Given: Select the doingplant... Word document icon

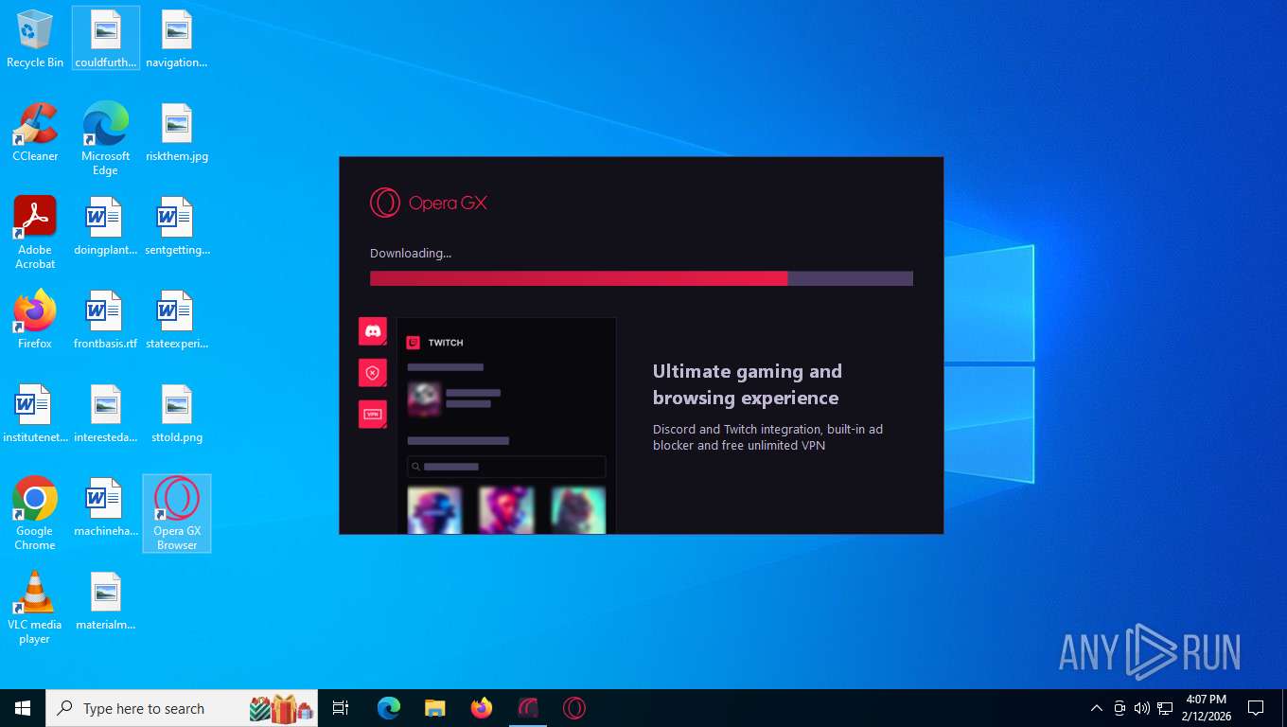Looking at the screenshot, I should pos(106,226).
